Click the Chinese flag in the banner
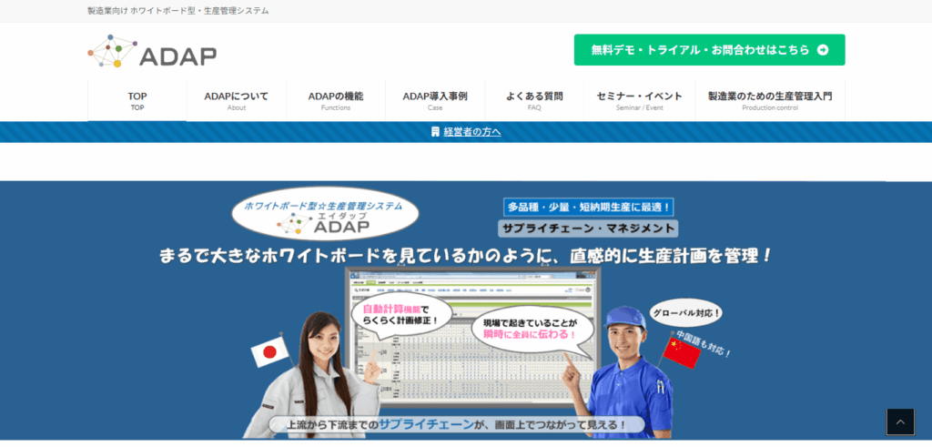The height and width of the screenshot is (447, 932). point(683,352)
